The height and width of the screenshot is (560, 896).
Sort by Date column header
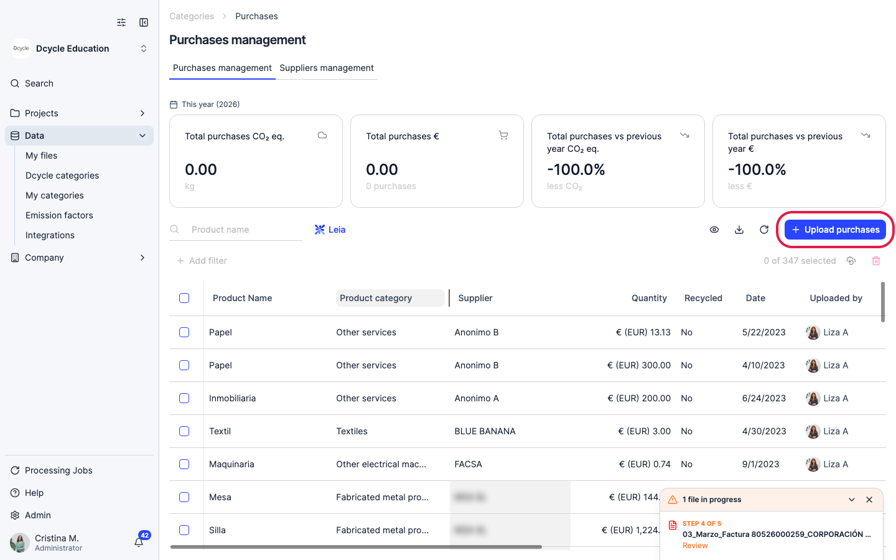755,298
